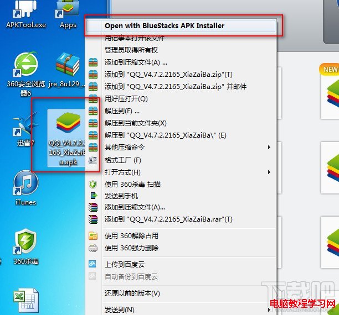The width and height of the screenshot is (339, 315).
Task: Open the 360杀毒 desktop shortcut
Action: tap(26, 246)
